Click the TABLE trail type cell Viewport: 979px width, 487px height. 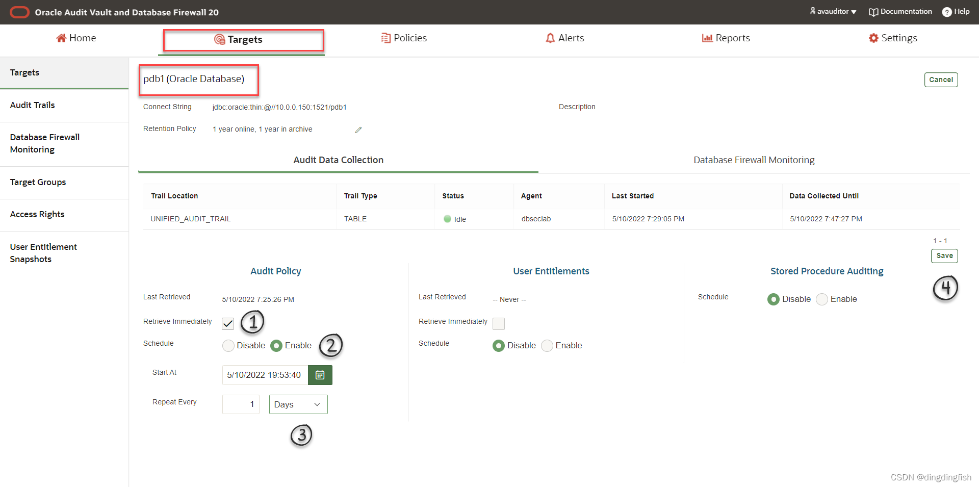click(x=355, y=219)
